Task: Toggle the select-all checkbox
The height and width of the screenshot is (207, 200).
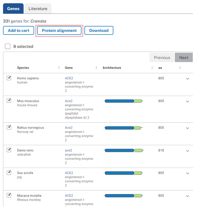Action: tap(8, 46)
